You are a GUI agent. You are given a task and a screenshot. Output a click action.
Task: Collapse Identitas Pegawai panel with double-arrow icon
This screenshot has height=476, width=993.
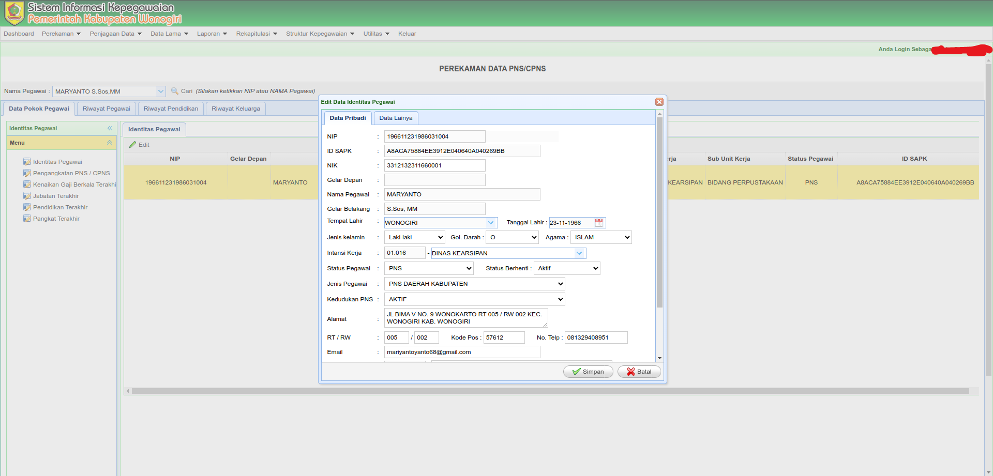tap(110, 128)
